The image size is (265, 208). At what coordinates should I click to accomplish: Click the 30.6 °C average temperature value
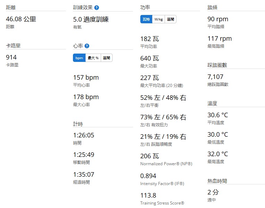217,115
